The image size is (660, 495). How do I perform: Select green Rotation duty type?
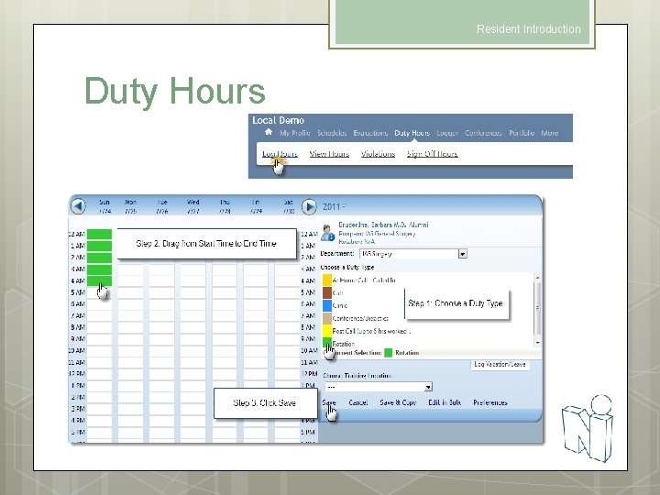[327, 343]
